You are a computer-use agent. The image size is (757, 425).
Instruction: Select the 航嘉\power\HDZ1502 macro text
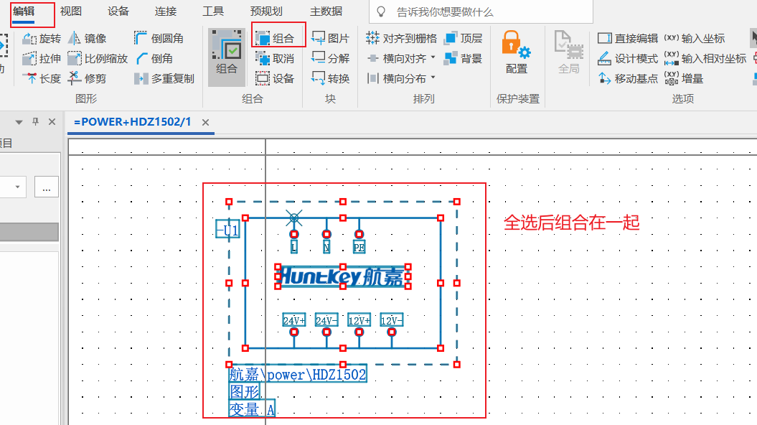click(298, 374)
